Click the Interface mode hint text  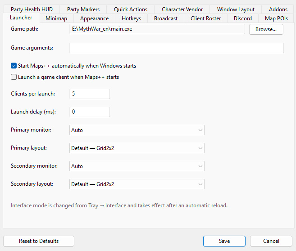coord(119,205)
